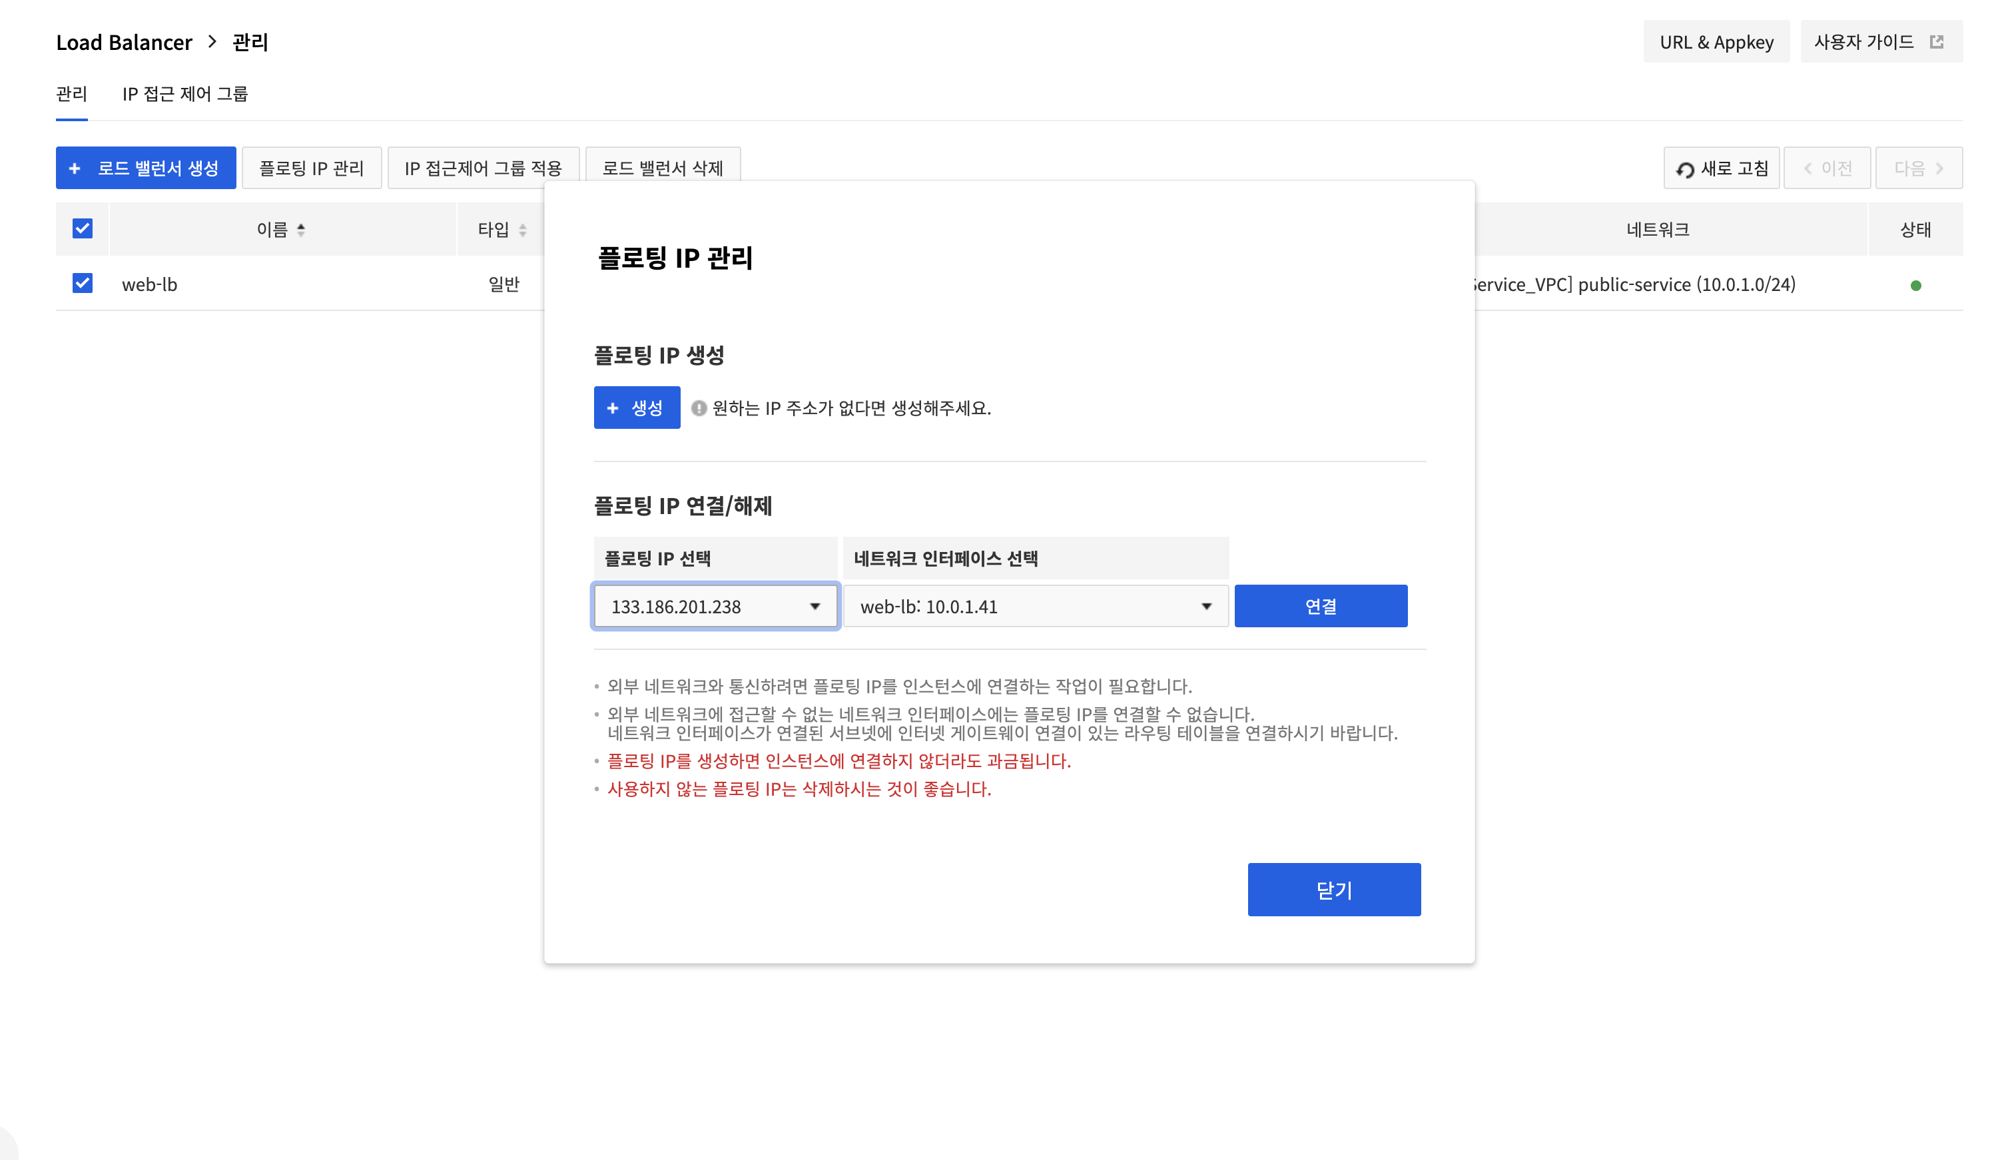1994x1160 pixels.
Task: Click the info icon next to 생성 hint
Action: pyautogui.click(x=699, y=408)
